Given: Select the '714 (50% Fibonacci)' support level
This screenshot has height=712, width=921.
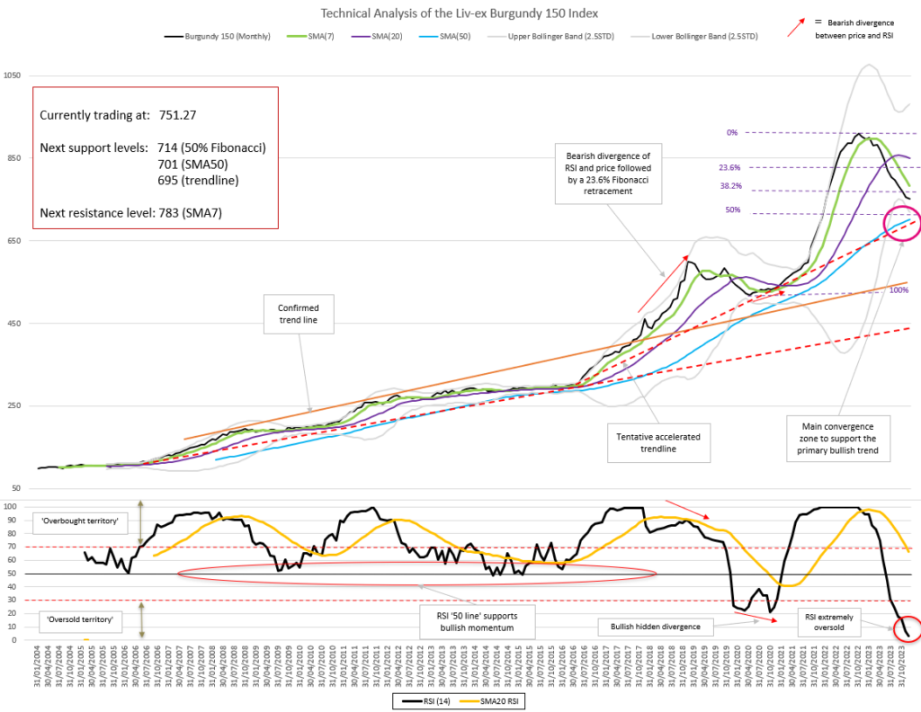Looking at the screenshot, I should coord(211,148).
